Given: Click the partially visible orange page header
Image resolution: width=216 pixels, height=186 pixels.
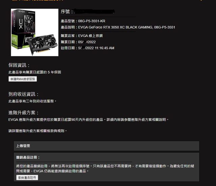Looking at the screenshot, I should [38, 0].
